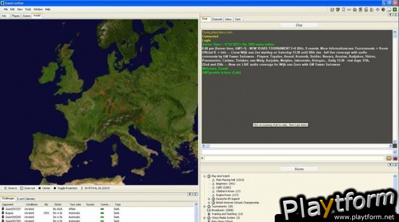Select the Challenges tab

tap(8, 199)
